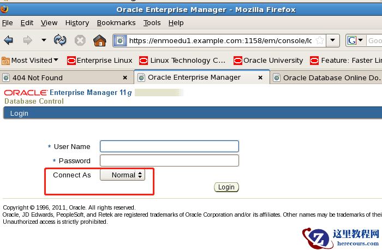The image size is (382, 250).
Task: Open the back/forward history dropdown arrow
Action: [x=44, y=40]
